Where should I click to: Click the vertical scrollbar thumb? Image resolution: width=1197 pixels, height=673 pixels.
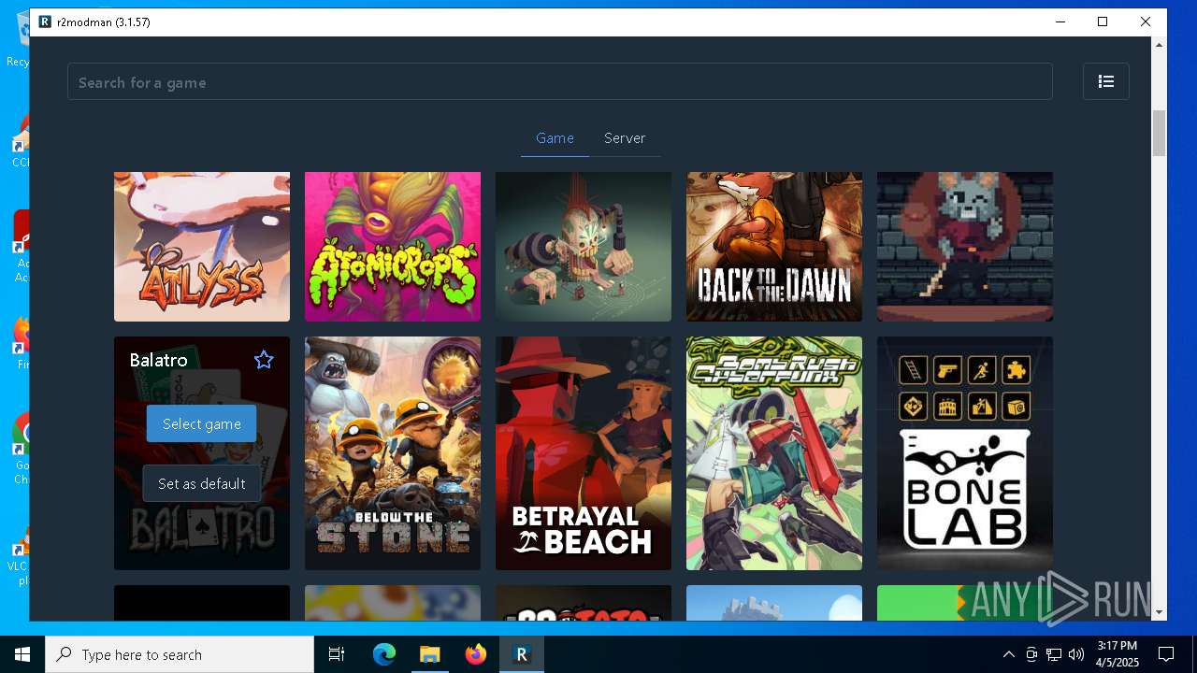[1160, 133]
